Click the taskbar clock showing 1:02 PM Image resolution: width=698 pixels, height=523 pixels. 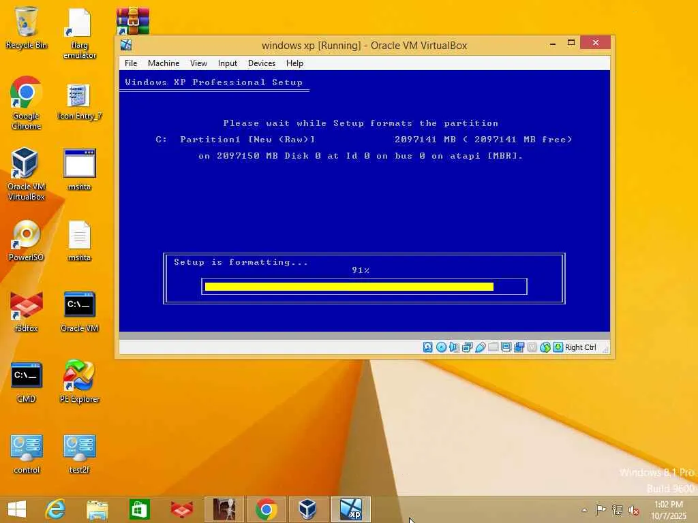click(669, 510)
